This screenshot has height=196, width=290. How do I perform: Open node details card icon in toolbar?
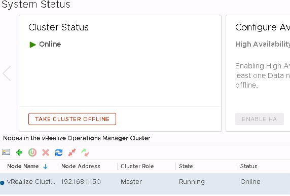coord(6,152)
